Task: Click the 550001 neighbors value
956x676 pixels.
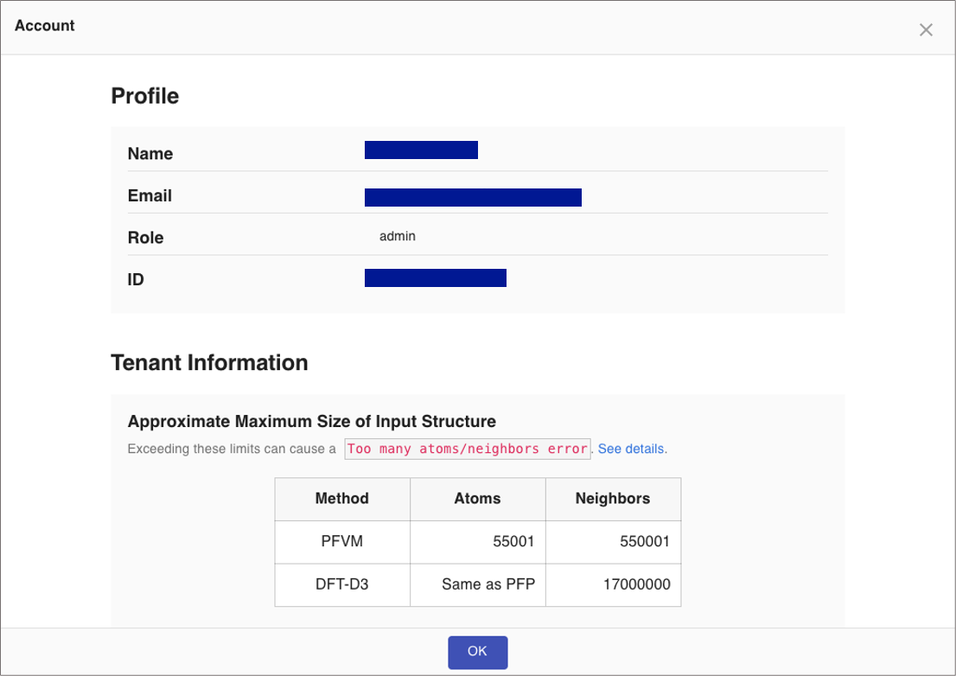Action: (645, 542)
